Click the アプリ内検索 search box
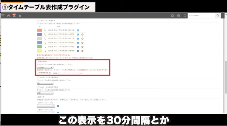The image size is (227, 126). [x=201, y=16]
